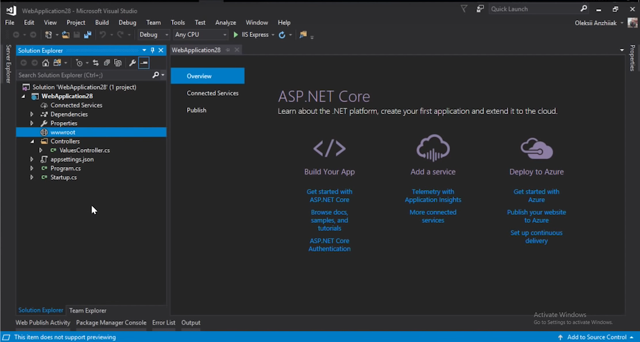Viewport: 640px width, 342px height.
Task: Click the Quick Launch search box
Action: (x=534, y=9)
